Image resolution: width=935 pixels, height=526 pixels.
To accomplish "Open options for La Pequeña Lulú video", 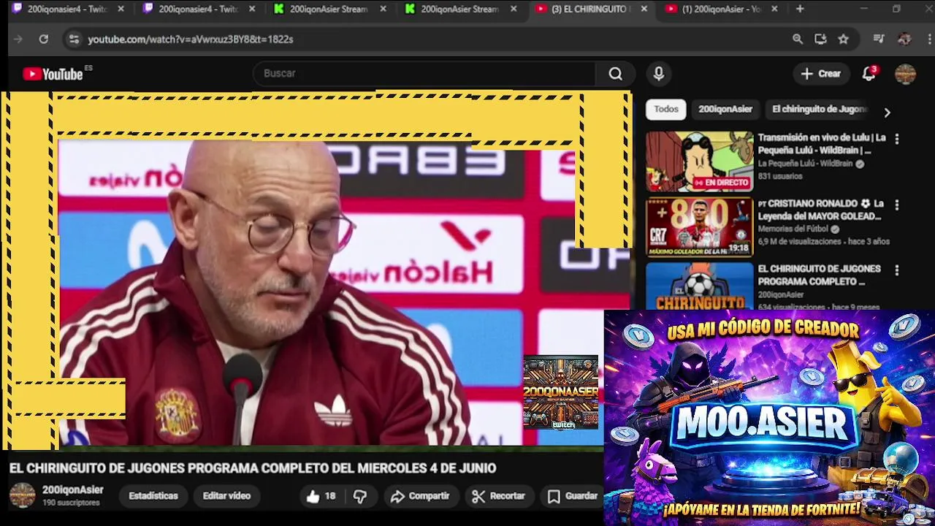I will pyautogui.click(x=897, y=139).
